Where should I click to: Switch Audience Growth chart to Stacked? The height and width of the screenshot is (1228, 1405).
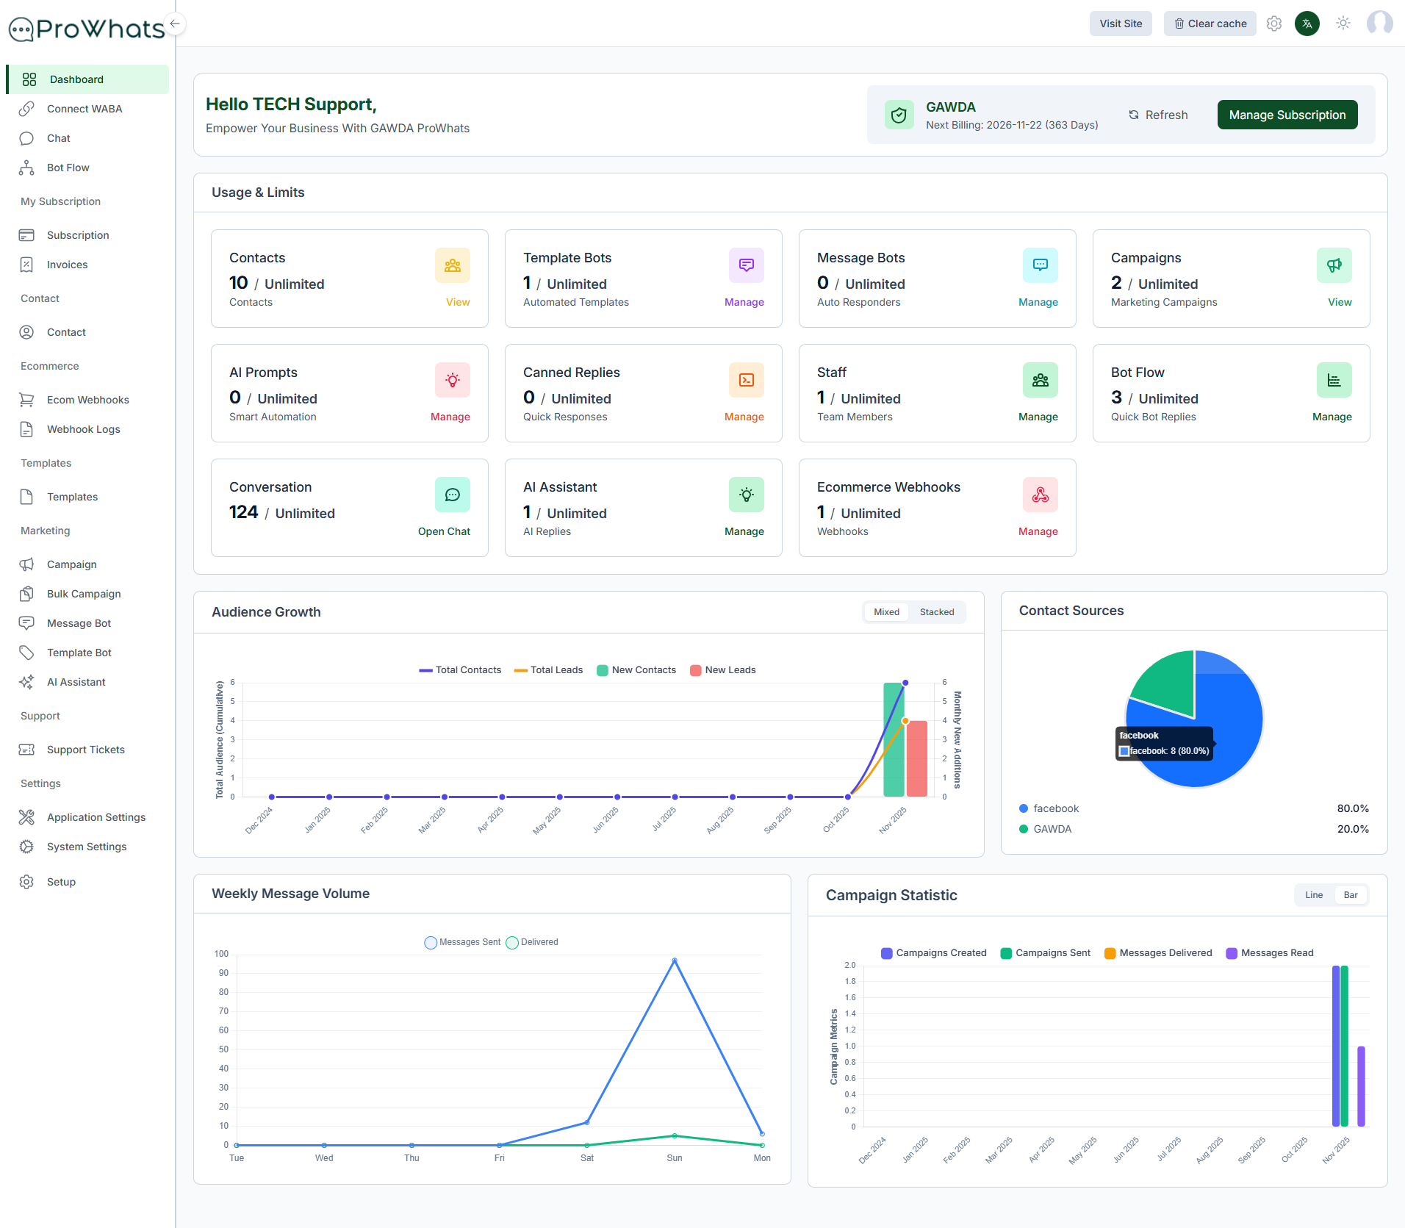[937, 612]
